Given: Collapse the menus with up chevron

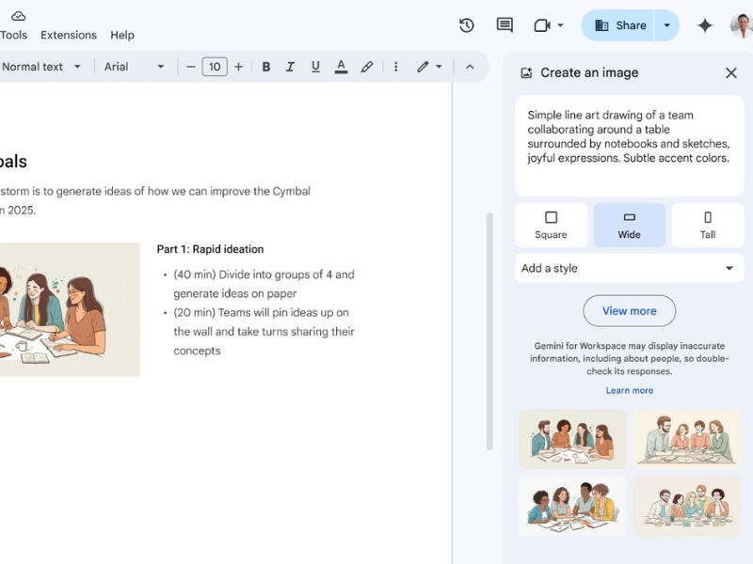Looking at the screenshot, I should 470,67.
